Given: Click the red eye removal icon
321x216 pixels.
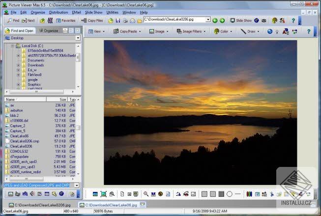Looking at the screenshot, I should click(186, 194).
